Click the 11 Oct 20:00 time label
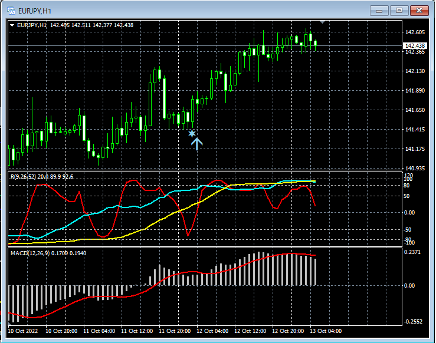Screen dimensions: 436x343 pyautogui.click(x=175, y=331)
